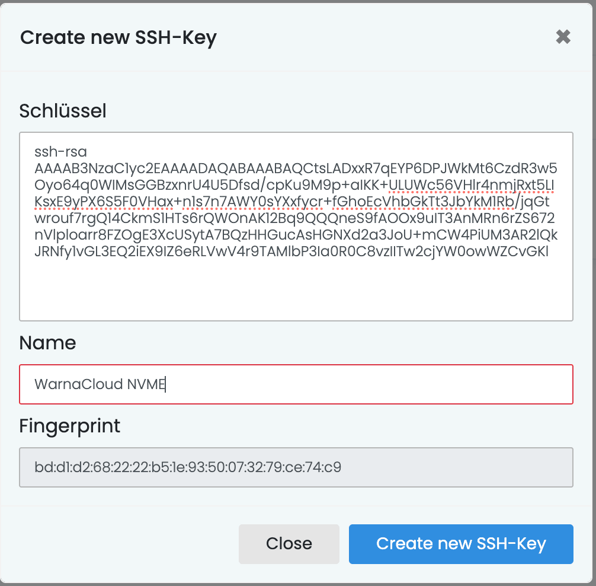Place cursor after WarnaCloud NVME text
The height and width of the screenshot is (586, 596).
[x=166, y=384]
